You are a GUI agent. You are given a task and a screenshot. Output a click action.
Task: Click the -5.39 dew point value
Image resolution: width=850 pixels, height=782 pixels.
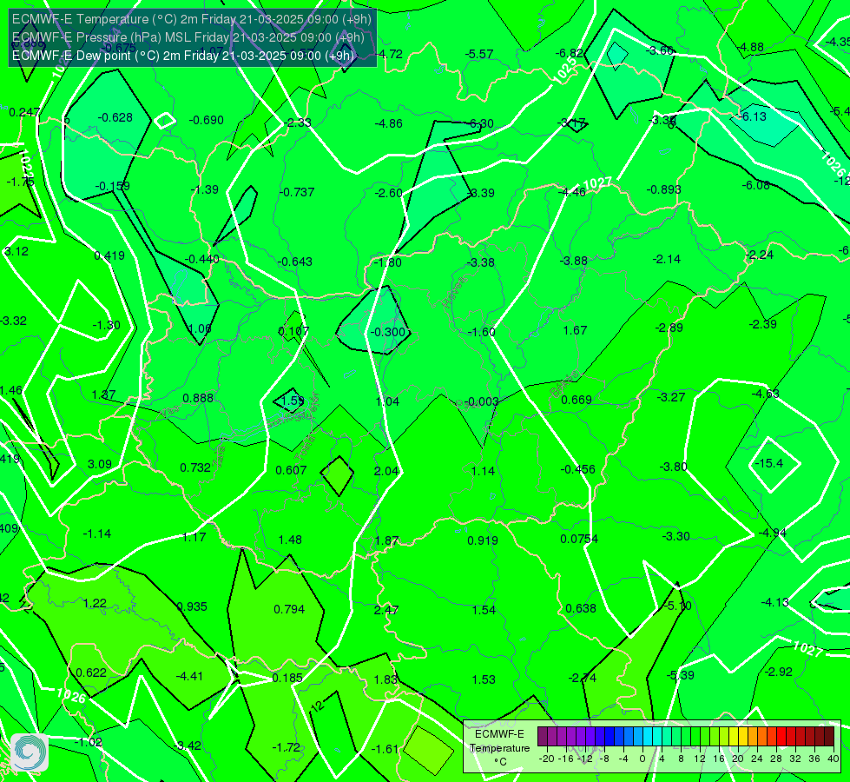tap(681, 675)
